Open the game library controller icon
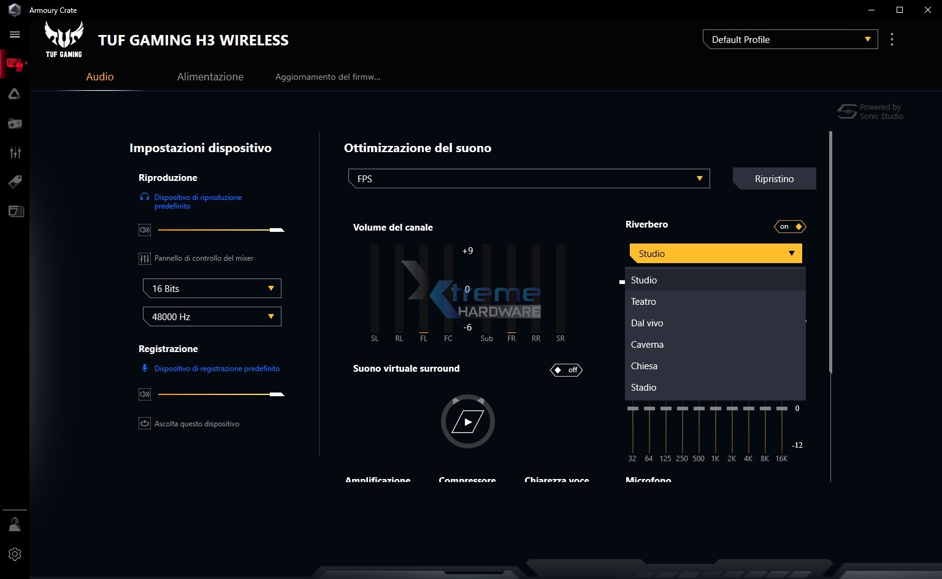This screenshot has width=942, height=579. [x=15, y=123]
